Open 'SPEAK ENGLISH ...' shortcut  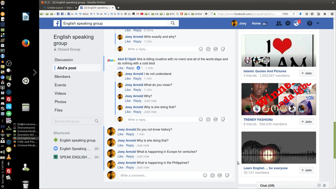pyautogui.click(x=75, y=157)
